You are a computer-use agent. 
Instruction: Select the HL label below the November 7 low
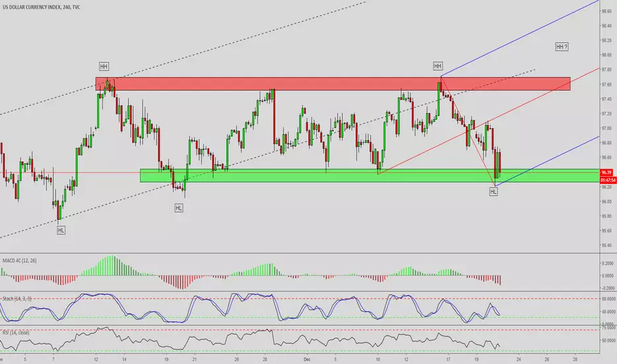[61, 230]
